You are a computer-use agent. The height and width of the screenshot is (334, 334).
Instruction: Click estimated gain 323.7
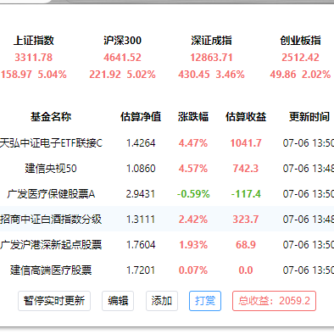click(246, 220)
